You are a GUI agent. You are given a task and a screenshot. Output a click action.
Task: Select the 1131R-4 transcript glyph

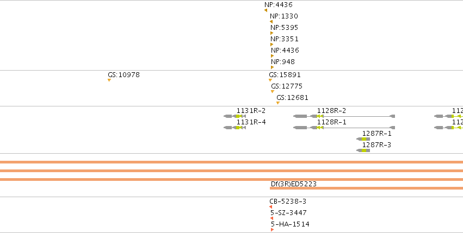click(234, 128)
